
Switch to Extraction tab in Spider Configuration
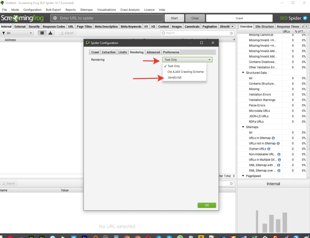pyautogui.click(x=109, y=52)
